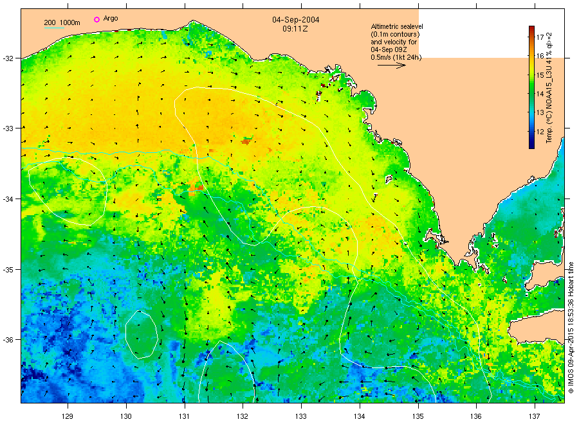Click the '131' longitude axis label
Screen dimensions: 579x424
click(184, 417)
